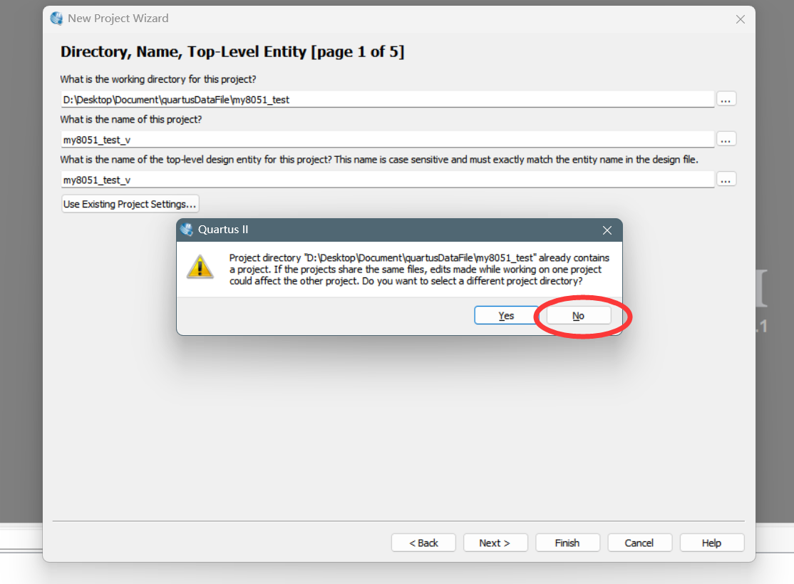
Task: Click 'What is the name of this project?' label
Action: point(130,119)
